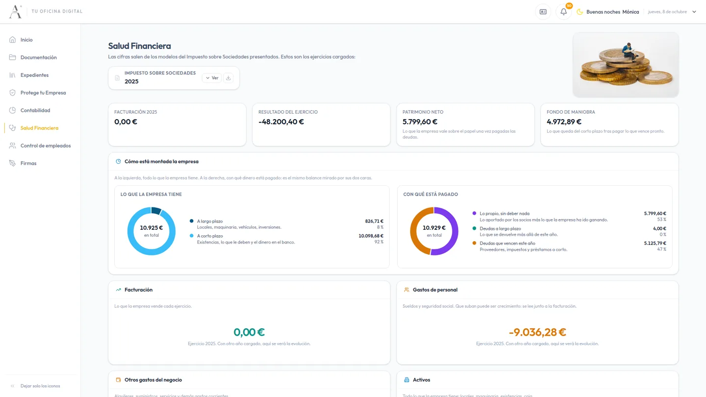Download the Impuesto sobre Sociedades 2025 file
This screenshot has width=706, height=397.
tap(228, 78)
